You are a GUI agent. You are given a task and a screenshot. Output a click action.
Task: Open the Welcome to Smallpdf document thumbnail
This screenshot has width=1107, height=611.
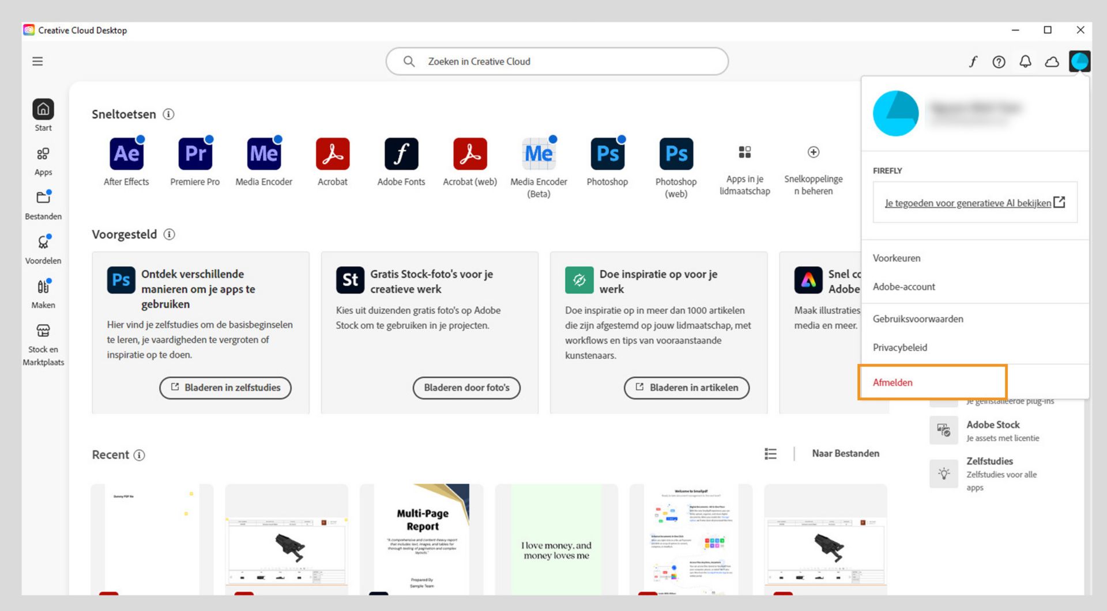691,540
